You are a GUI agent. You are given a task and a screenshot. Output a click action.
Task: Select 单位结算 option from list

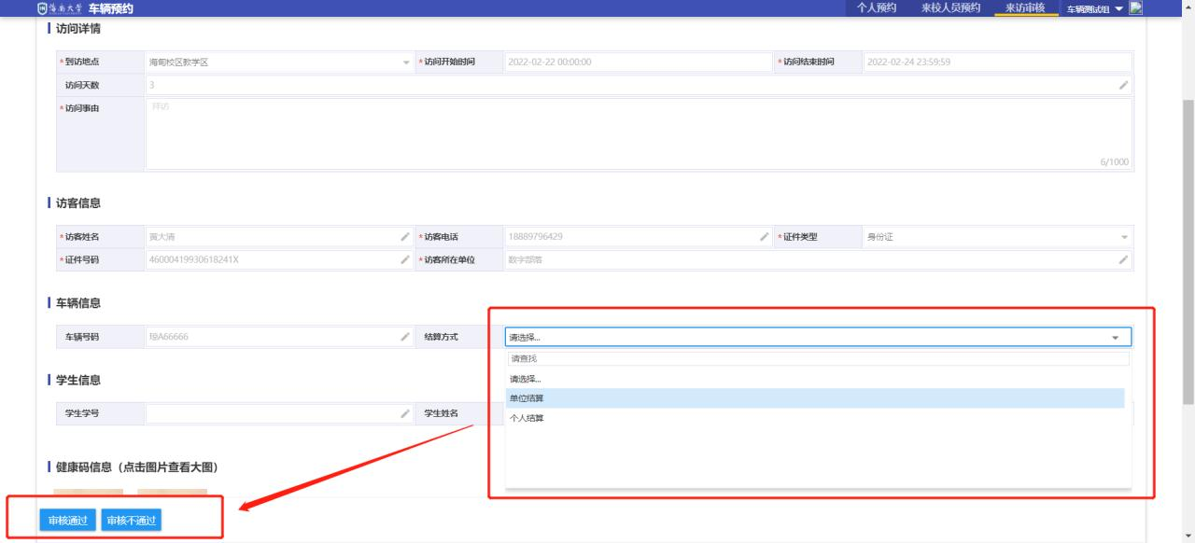(x=527, y=398)
